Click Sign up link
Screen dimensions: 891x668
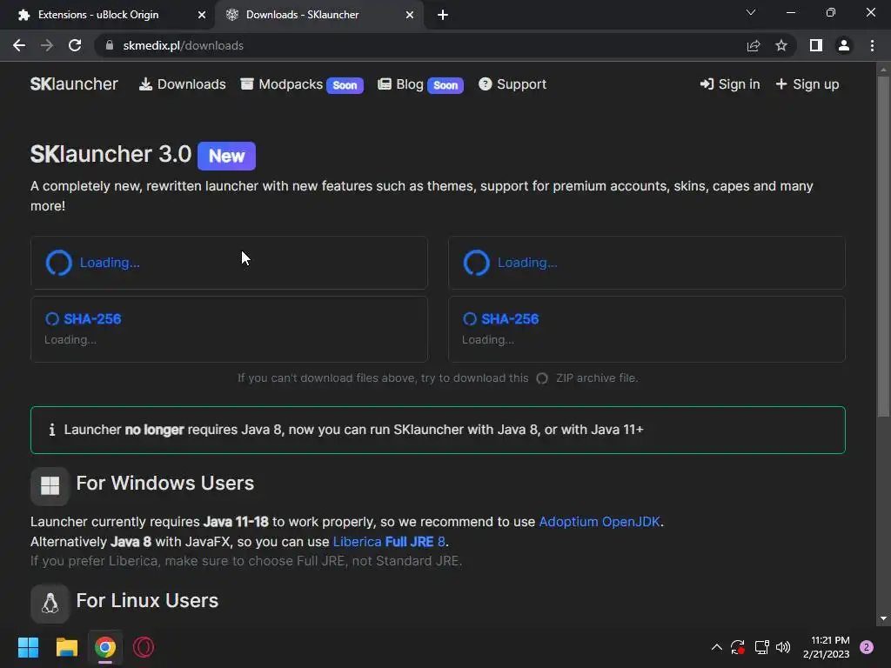click(807, 84)
